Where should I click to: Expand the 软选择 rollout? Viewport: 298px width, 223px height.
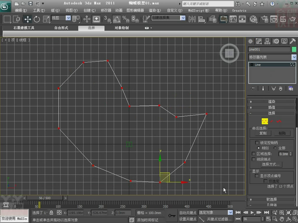tap(272, 199)
